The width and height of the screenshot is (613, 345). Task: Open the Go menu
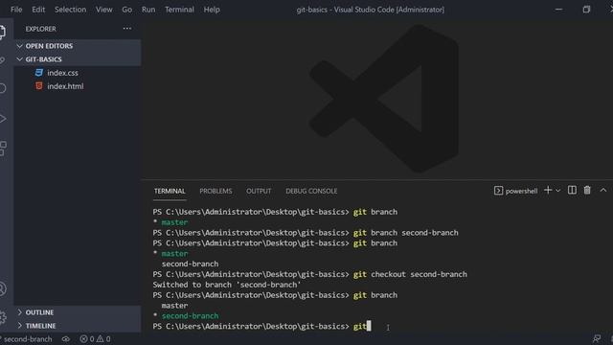pyautogui.click(x=127, y=10)
